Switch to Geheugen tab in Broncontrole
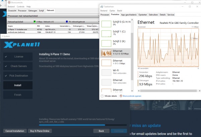The width and height of the screenshot is (201, 137). coord(33,11)
